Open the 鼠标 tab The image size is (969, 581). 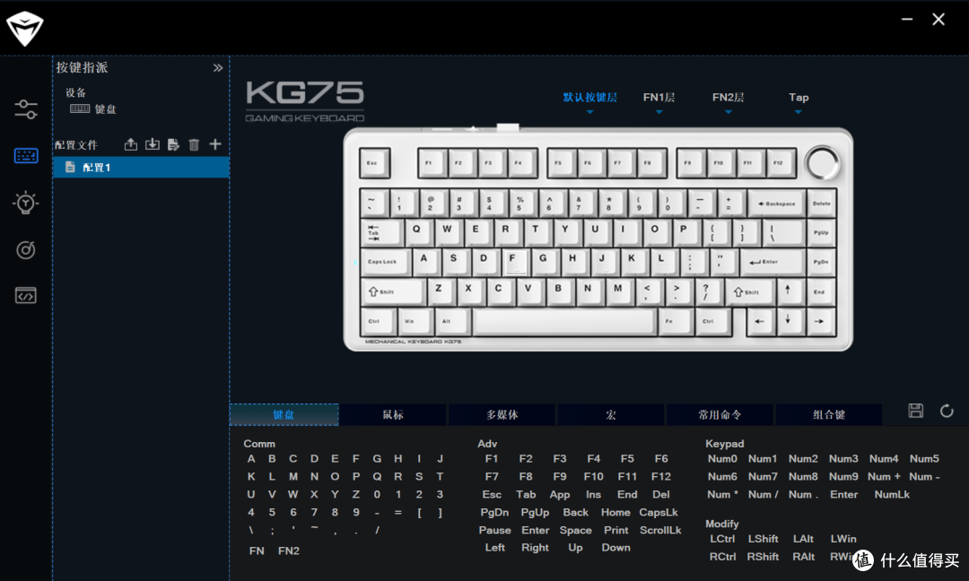[x=393, y=414]
